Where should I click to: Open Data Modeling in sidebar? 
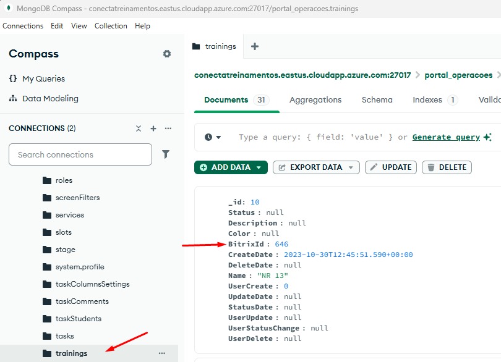click(x=50, y=98)
